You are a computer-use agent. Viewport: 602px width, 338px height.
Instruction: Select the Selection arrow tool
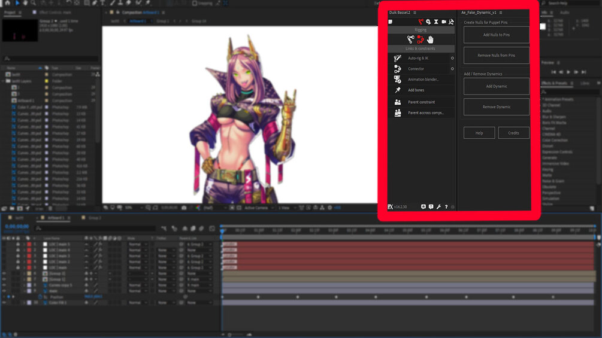(17, 3)
